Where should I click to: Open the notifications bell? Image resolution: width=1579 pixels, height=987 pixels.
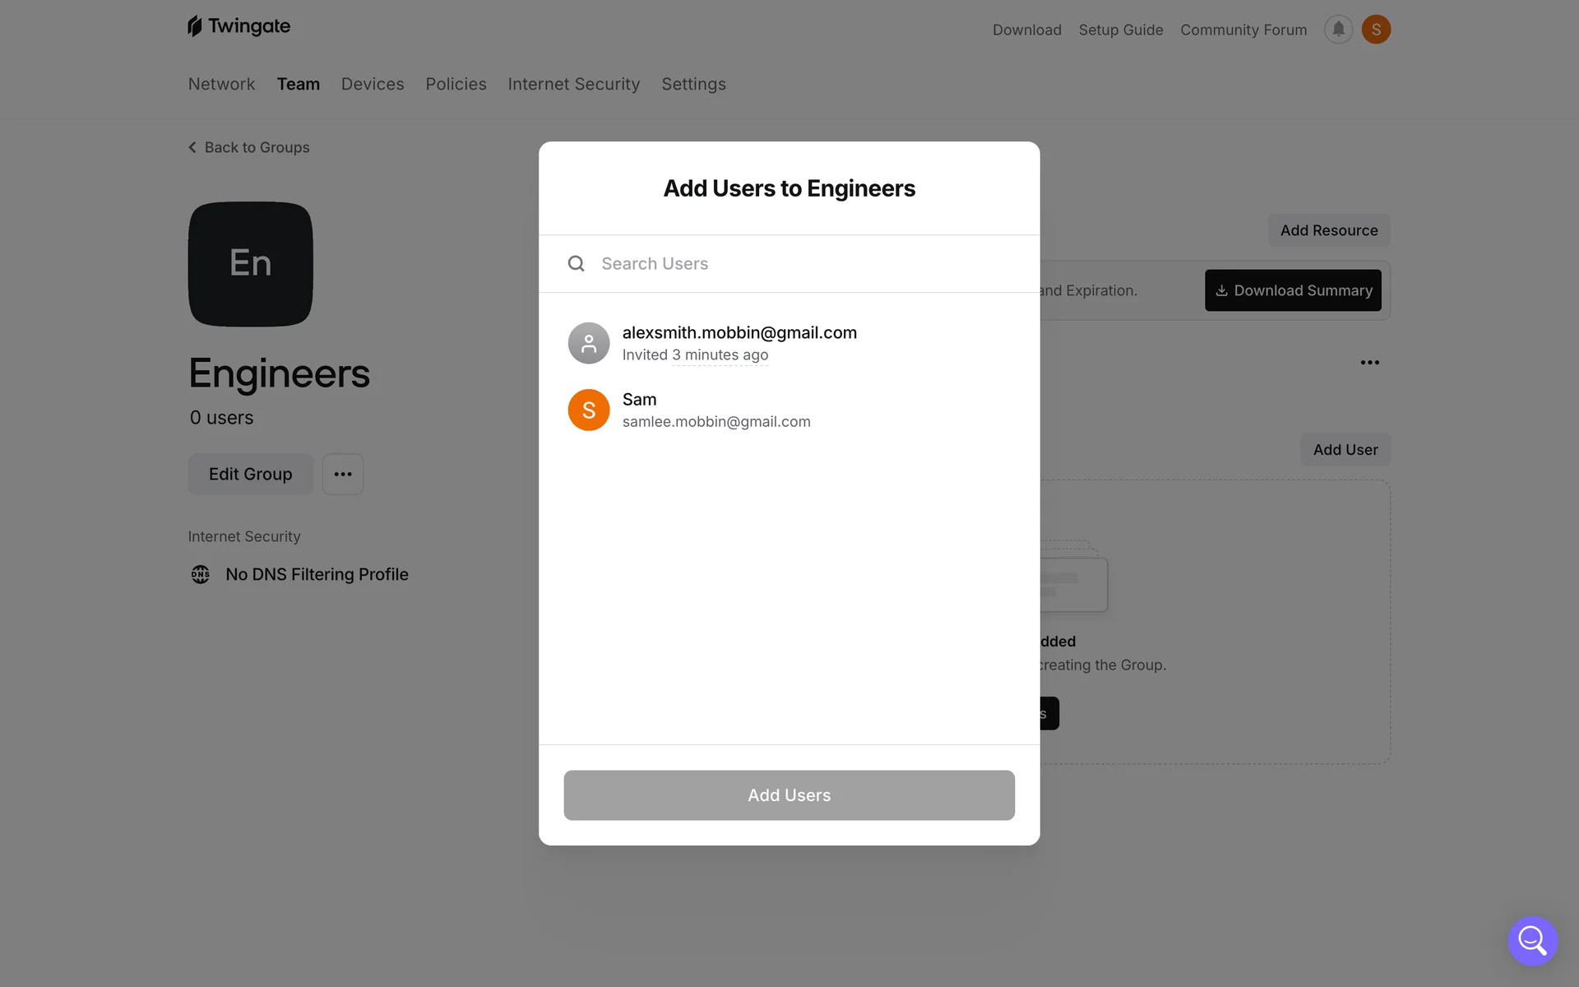(1338, 30)
